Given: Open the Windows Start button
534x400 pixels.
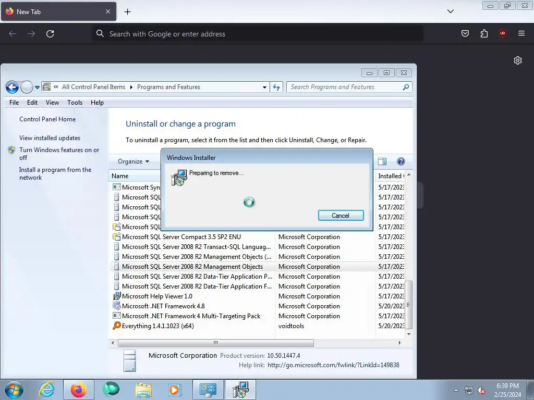Looking at the screenshot, I should [x=14, y=390].
